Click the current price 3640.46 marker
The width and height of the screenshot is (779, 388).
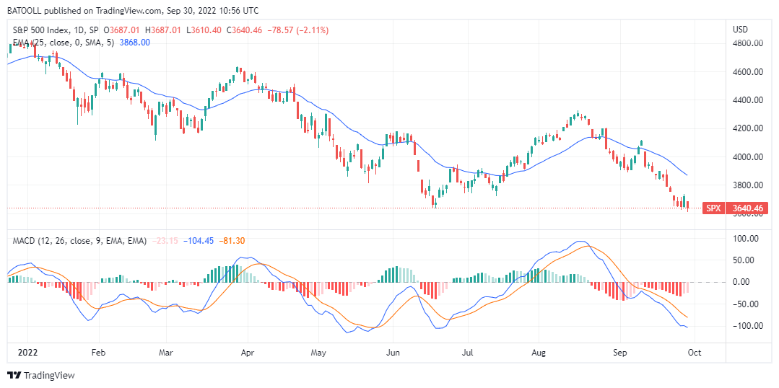point(747,208)
